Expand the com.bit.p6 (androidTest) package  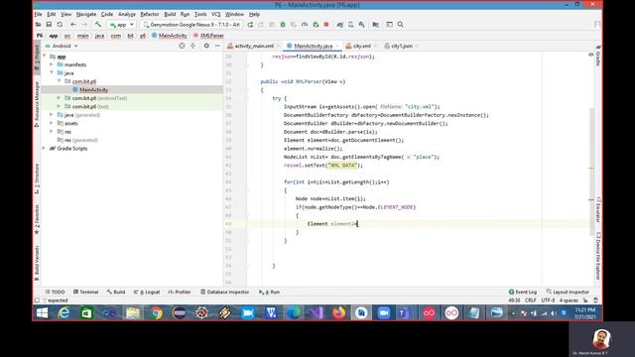[x=59, y=98]
